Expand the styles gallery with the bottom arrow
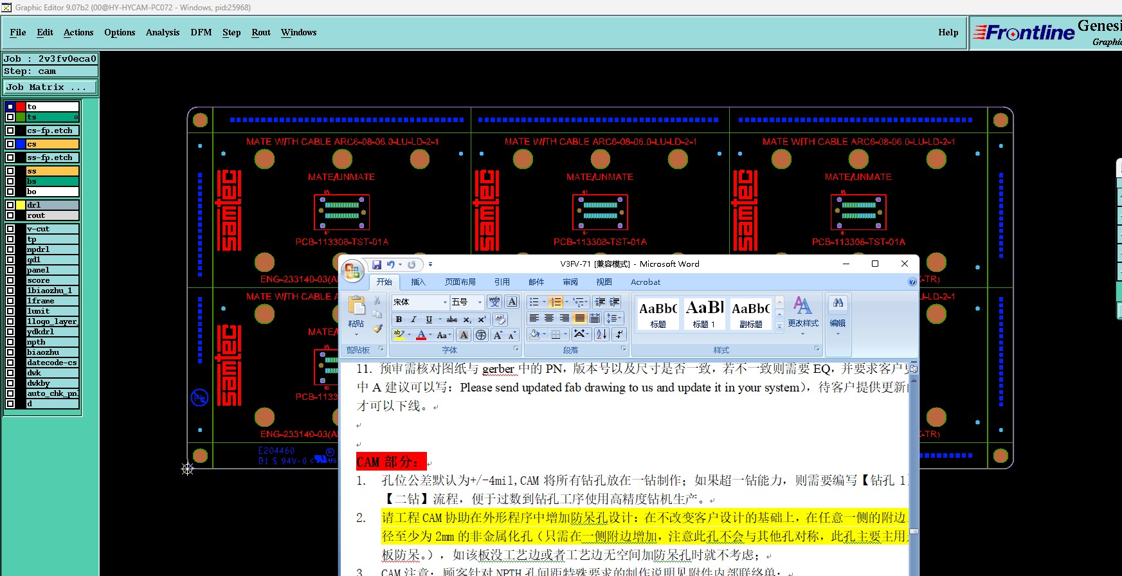1122x576 pixels. (780, 327)
